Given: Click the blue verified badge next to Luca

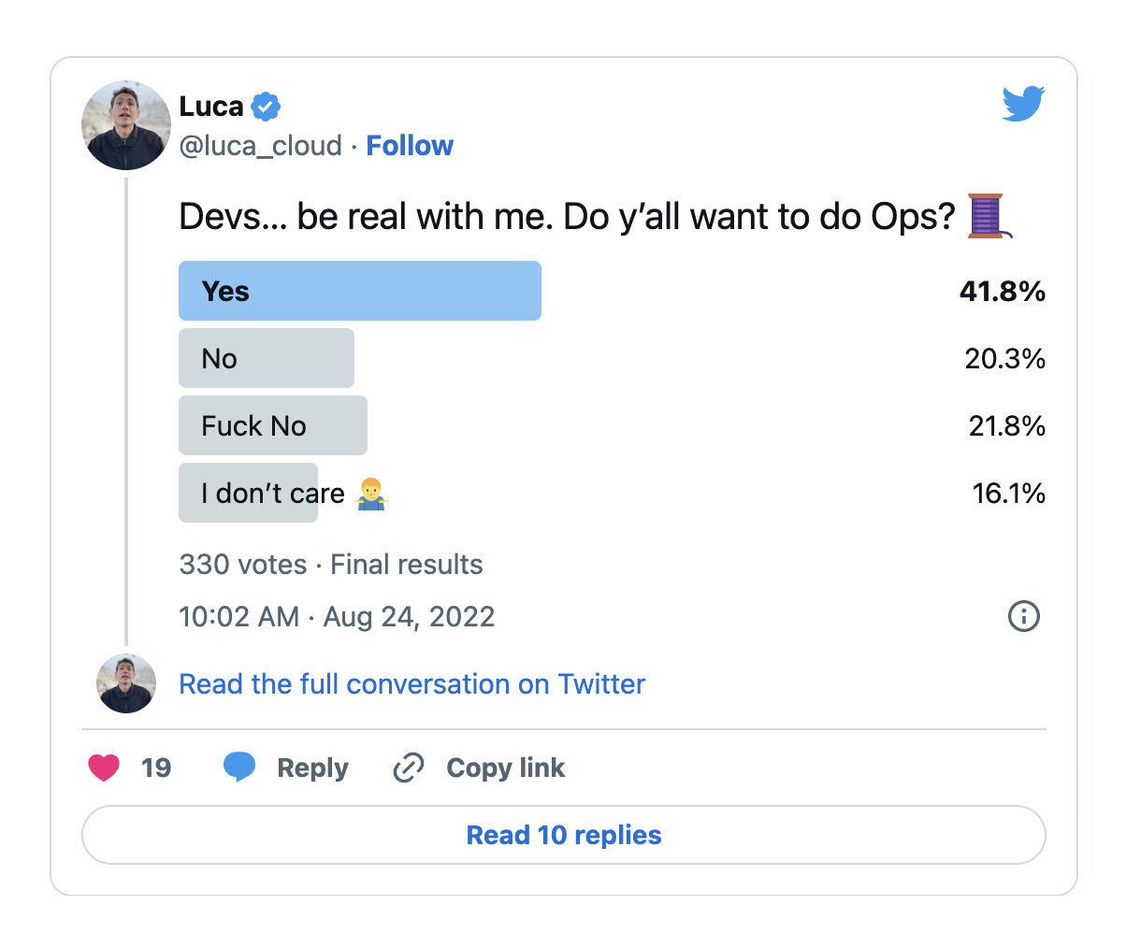Looking at the screenshot, I should 267,108.
